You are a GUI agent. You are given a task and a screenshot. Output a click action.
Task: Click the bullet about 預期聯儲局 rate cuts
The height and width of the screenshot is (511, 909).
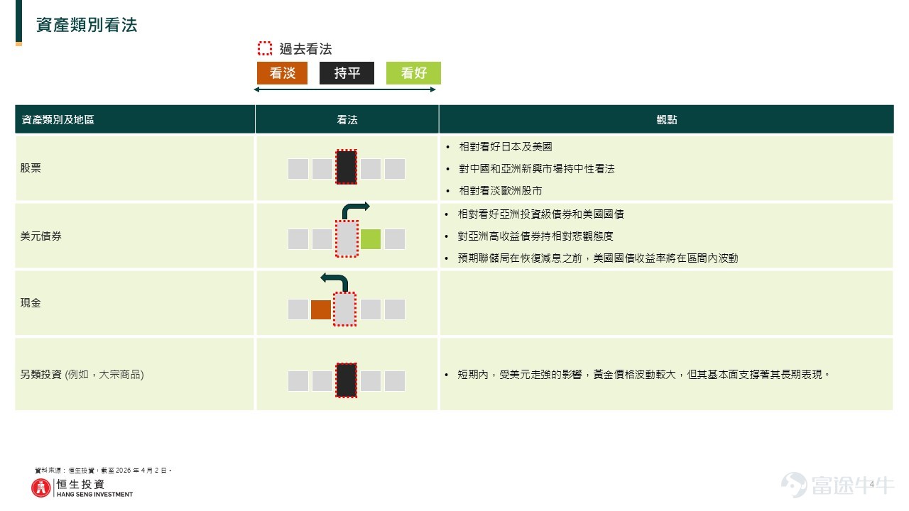598,258
